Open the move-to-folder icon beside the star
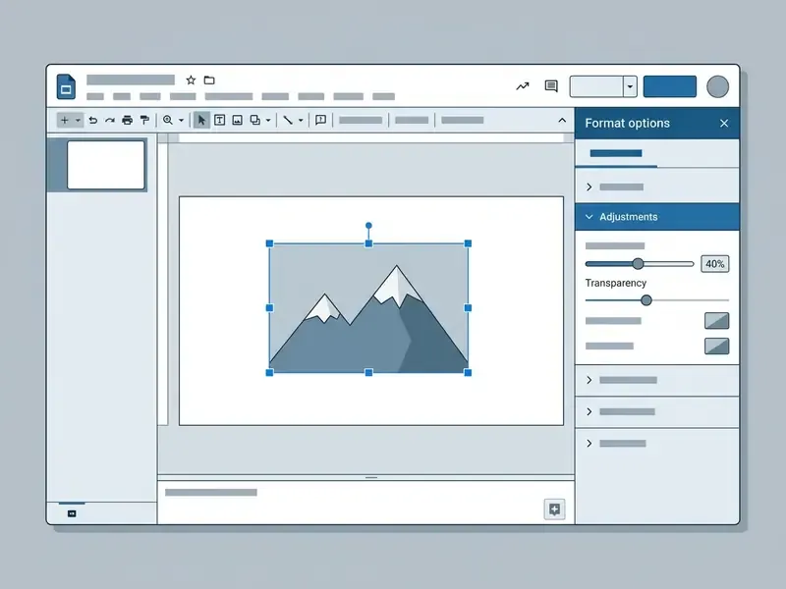The image size is (786, 589). [x=209, y=80]
